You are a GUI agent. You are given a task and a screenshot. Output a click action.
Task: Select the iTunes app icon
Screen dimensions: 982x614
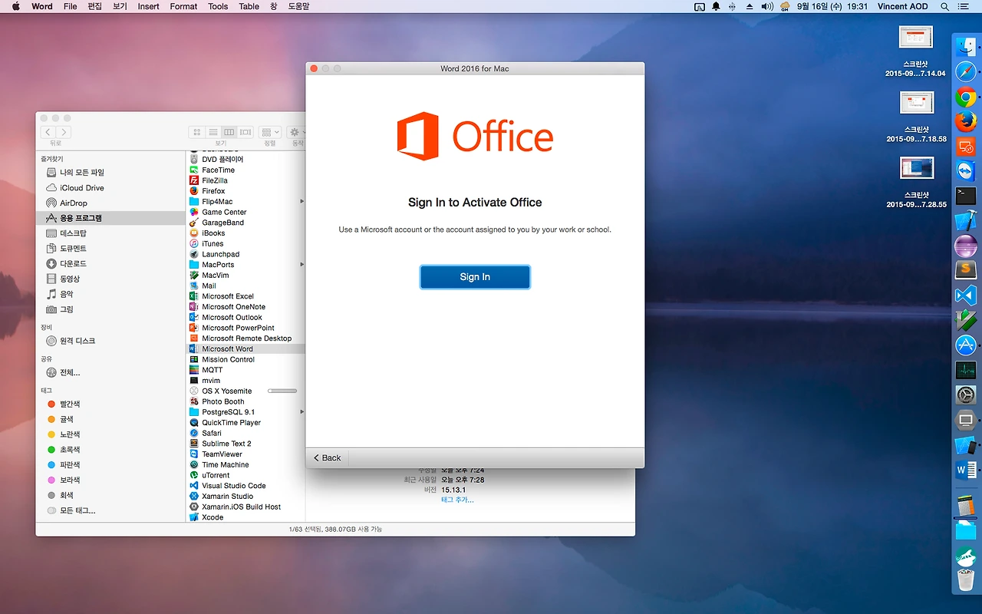pos(194,243)
